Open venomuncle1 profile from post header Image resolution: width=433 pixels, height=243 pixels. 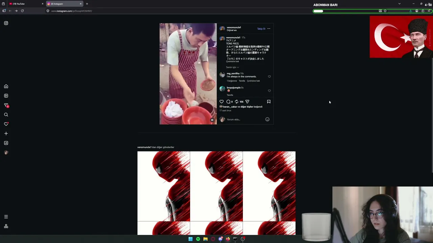(x=234, y=27)
